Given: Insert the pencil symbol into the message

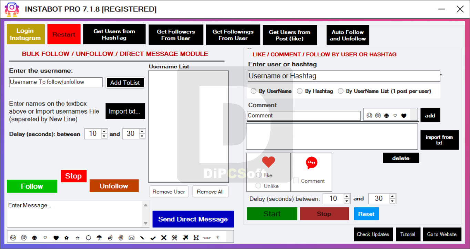Looking at the screenshot, I should point(142,238).
